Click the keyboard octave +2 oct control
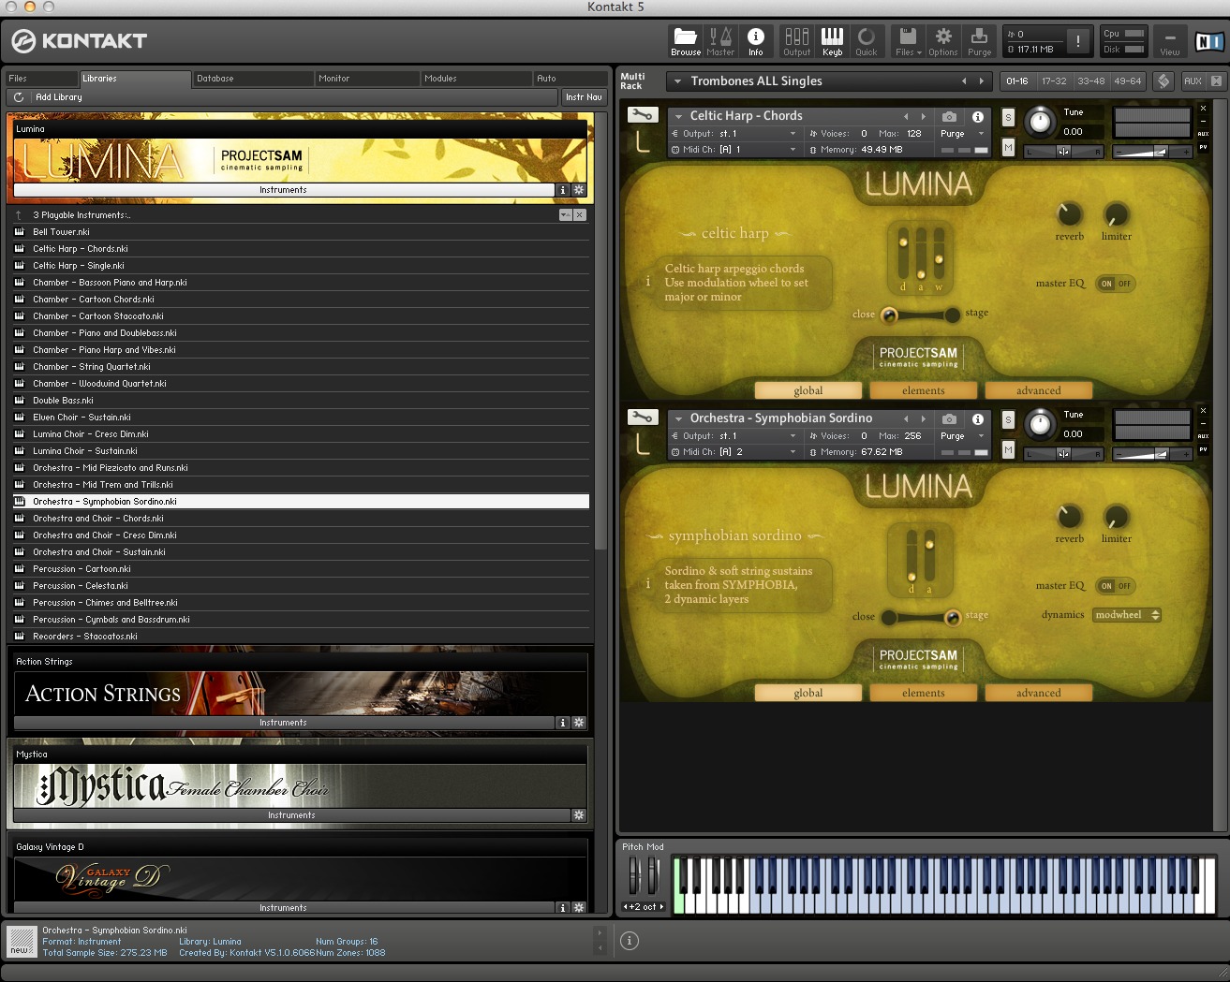The height and width of the screenshot is (982, 1230). 644,907
